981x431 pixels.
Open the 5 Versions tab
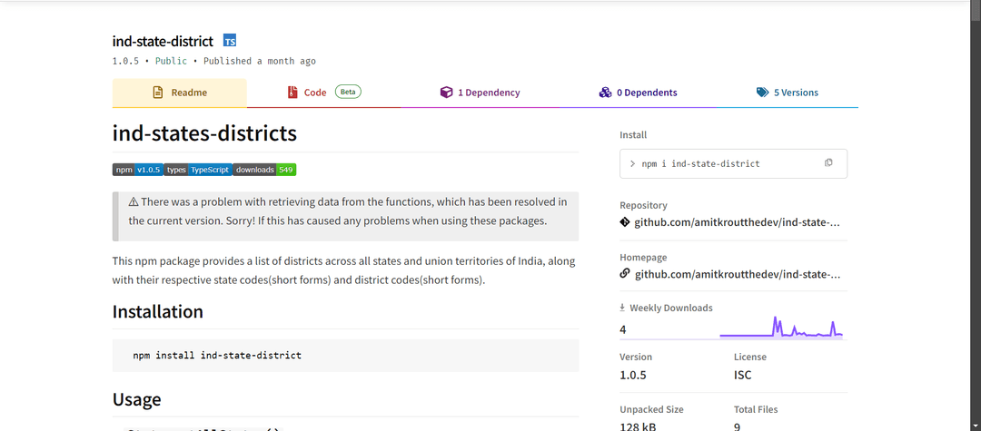tap(787, 93)
